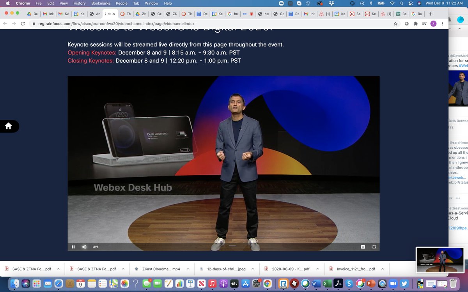
Task: Open Apple TV in the Dock
Action: pos(235,284)
